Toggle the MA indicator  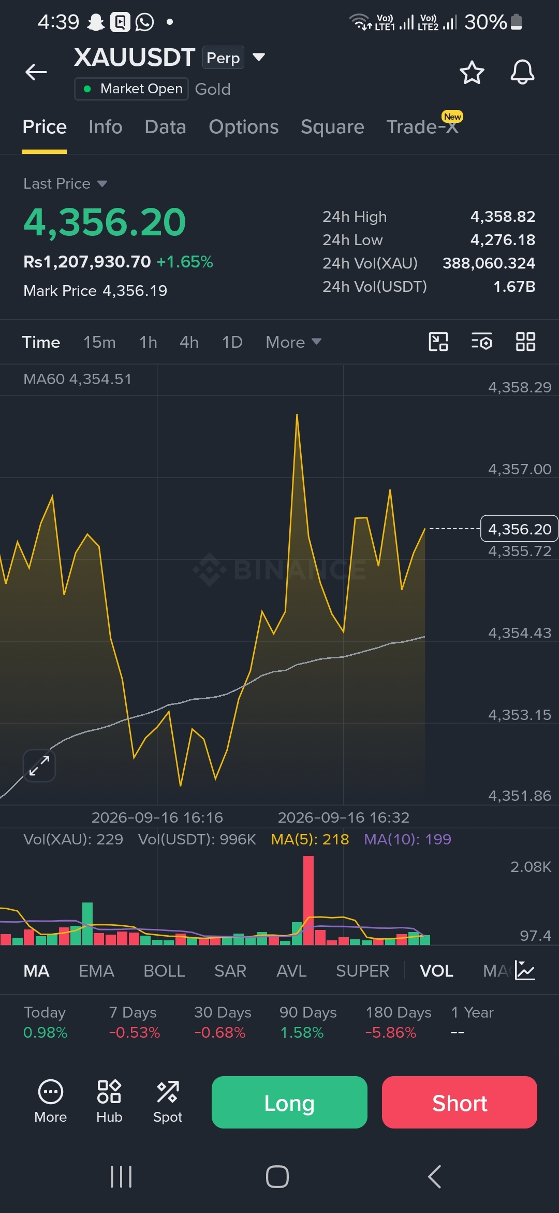point(36,971)
